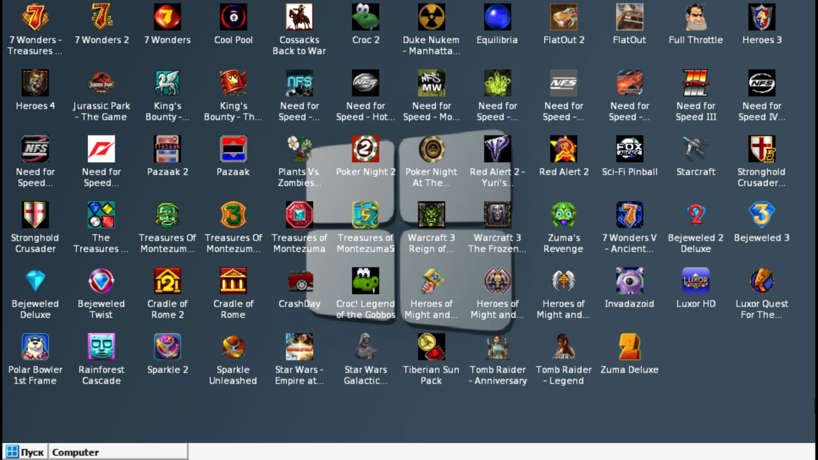
Task: Select the Jurassic Park The Game icon
Action: coord(101,83)
